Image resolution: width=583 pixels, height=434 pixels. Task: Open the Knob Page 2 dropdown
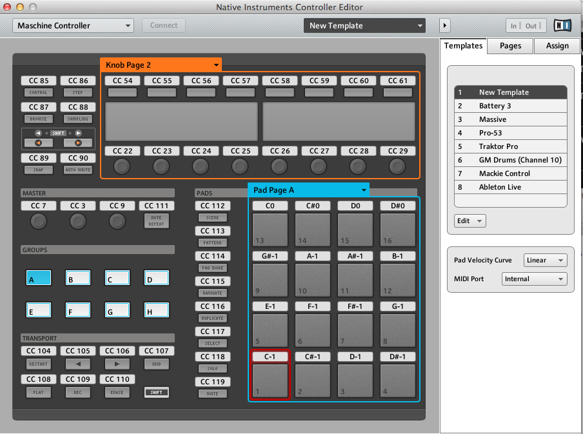click(161, 65)
